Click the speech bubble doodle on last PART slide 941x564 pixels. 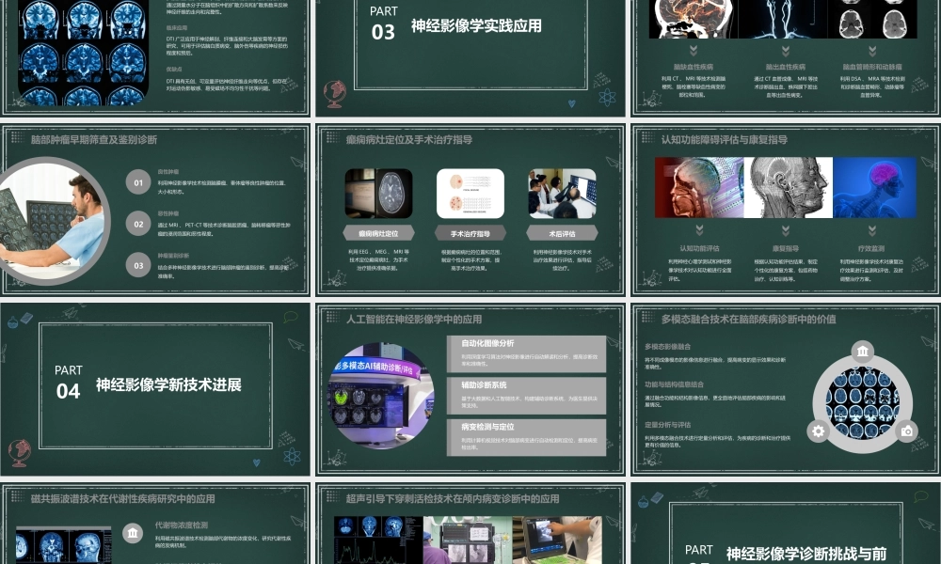[920, 496]
